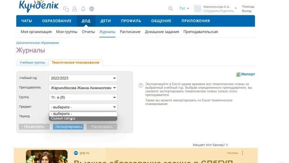Open the ОБЩЕНИЕ main menu item
The image size is (289, 163).
(161, 21)
